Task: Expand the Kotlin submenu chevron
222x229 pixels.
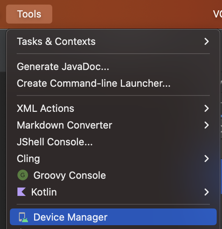Action: 206,192
